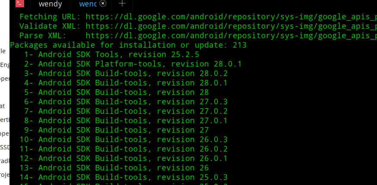Click line 5 Build-tools revision 28
Image resolution: width=377 pixels, height=185 pixels.
click(x=116, y=92)
